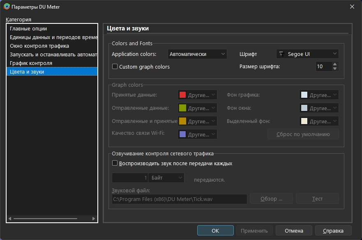
Task: Select Главные опции category
Action: [28, 29]
